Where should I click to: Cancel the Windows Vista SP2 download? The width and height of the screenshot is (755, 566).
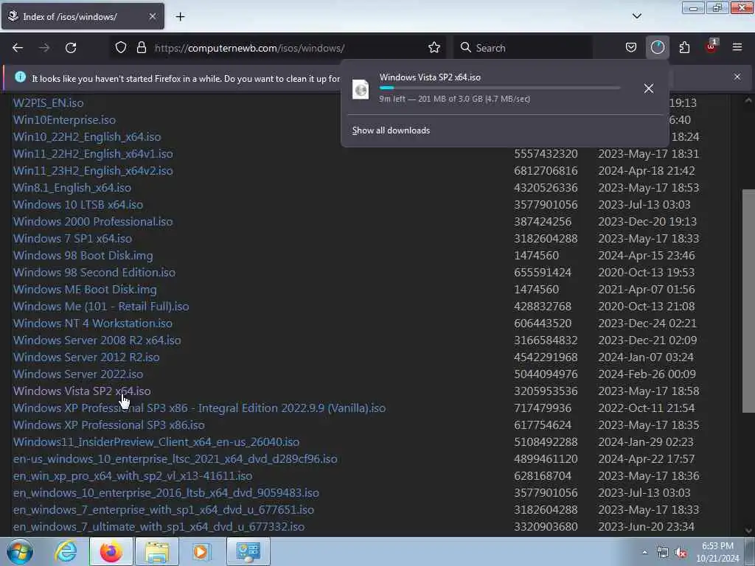coord(649,88)
